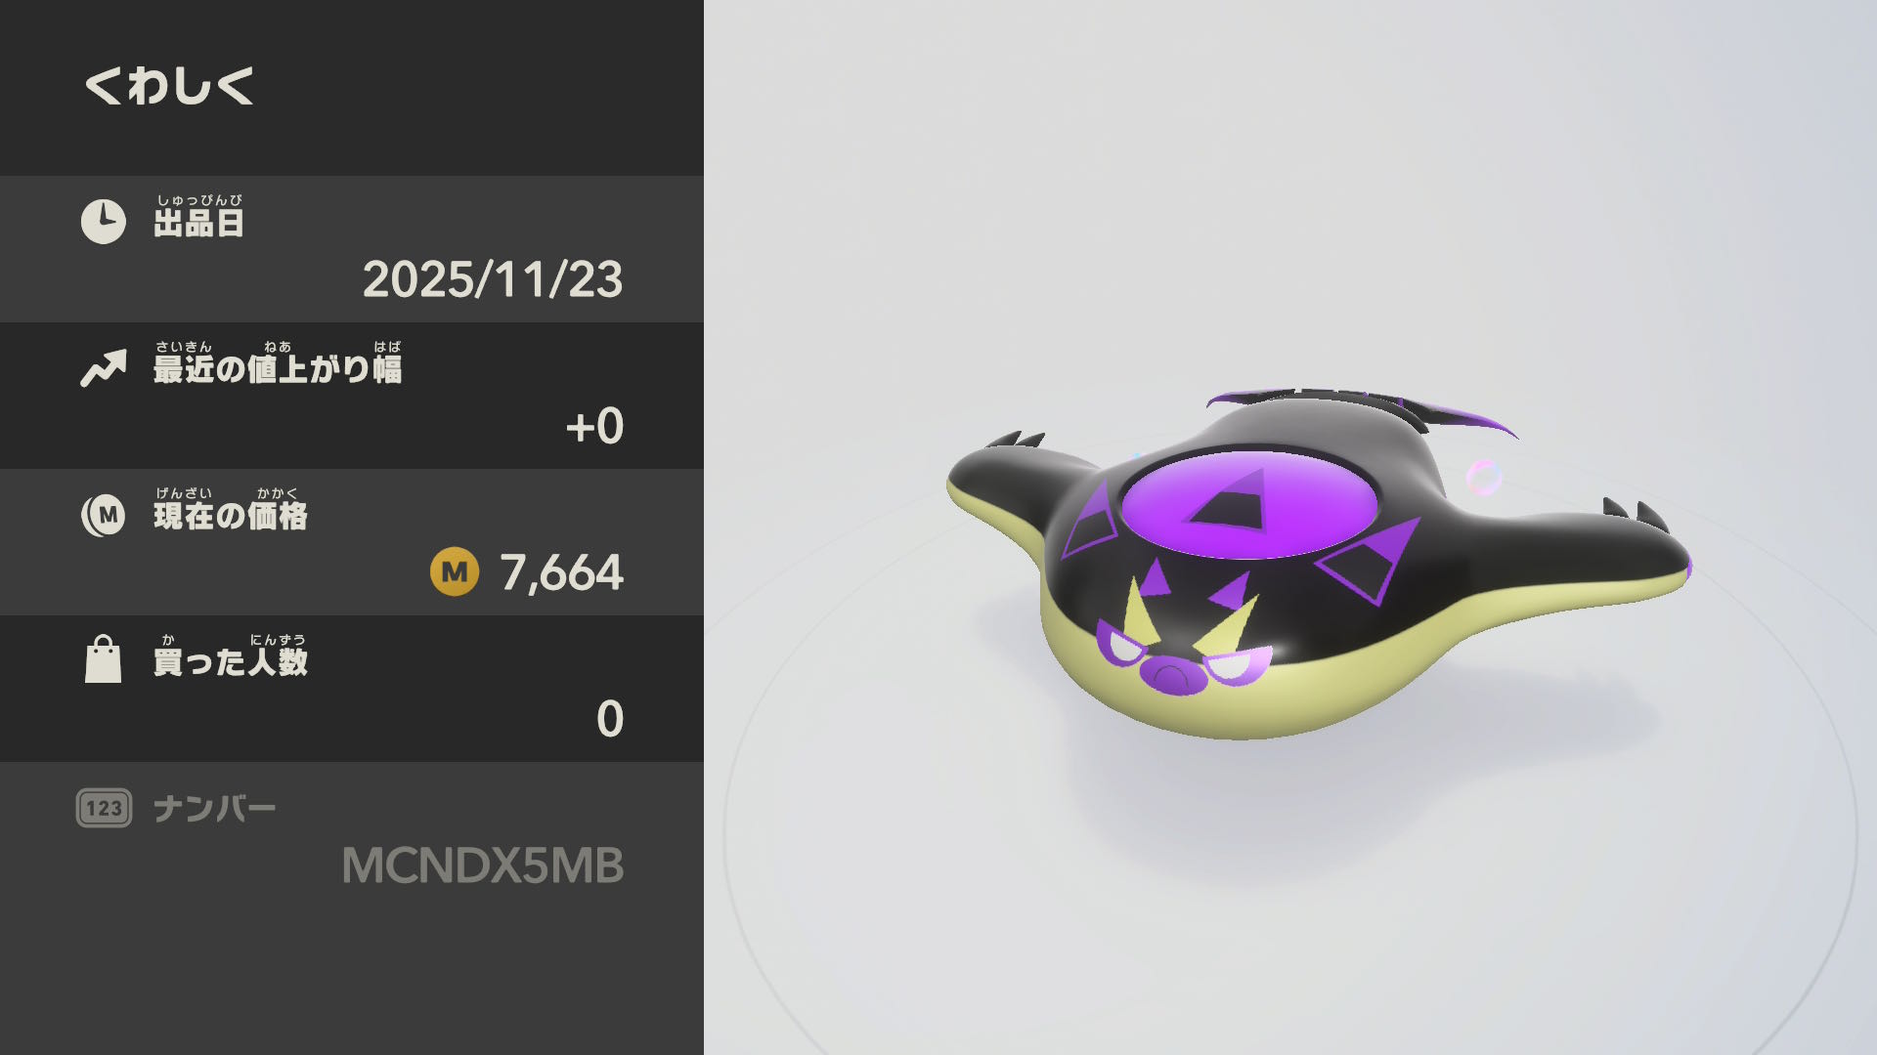This screenshot has width=1877, height=1055.
Task: Click the ナンバー label
Action: click(x=214, y=809)
